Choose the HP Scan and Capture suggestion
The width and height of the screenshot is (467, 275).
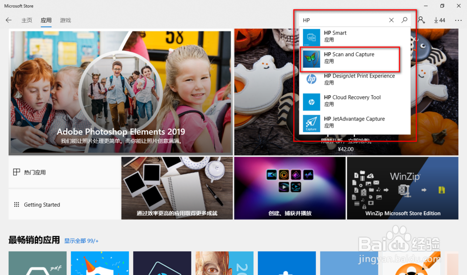[355, 59]
